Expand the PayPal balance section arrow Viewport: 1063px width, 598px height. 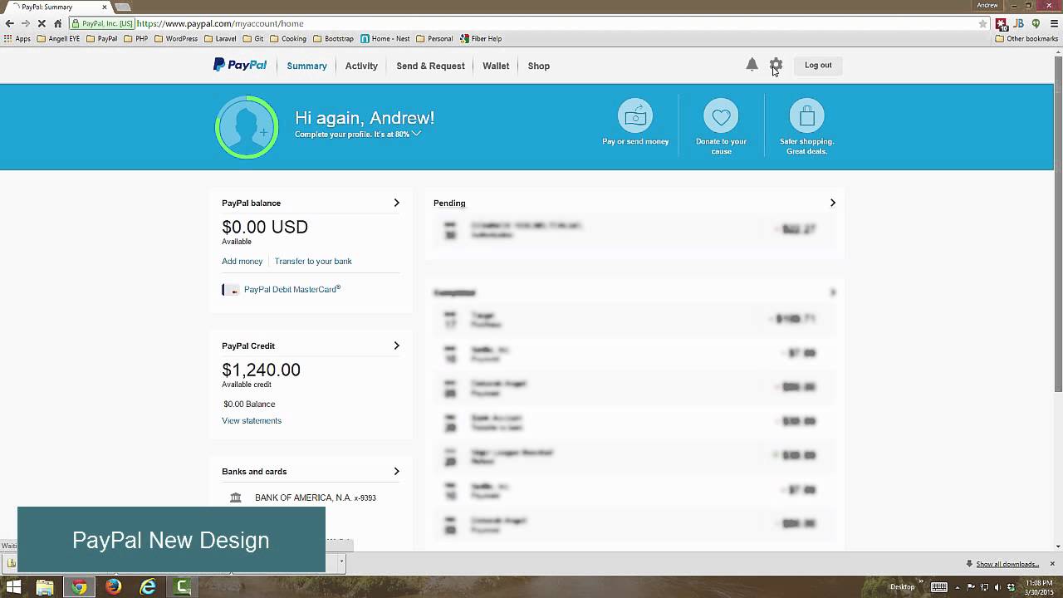tap(396, 203)
